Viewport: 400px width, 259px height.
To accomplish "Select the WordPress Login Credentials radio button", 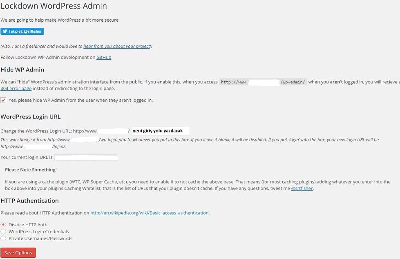I will [x=3, y=232].
